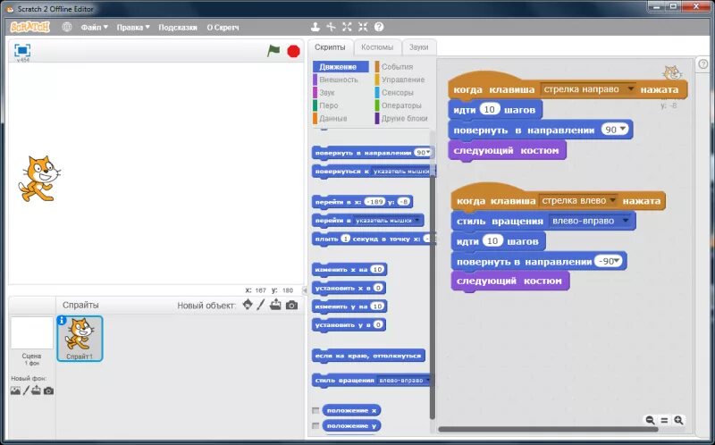Viewport: 715px width, 445px height.
Task: Stop all scripts with red stop button
Action: tap(294, 51)
